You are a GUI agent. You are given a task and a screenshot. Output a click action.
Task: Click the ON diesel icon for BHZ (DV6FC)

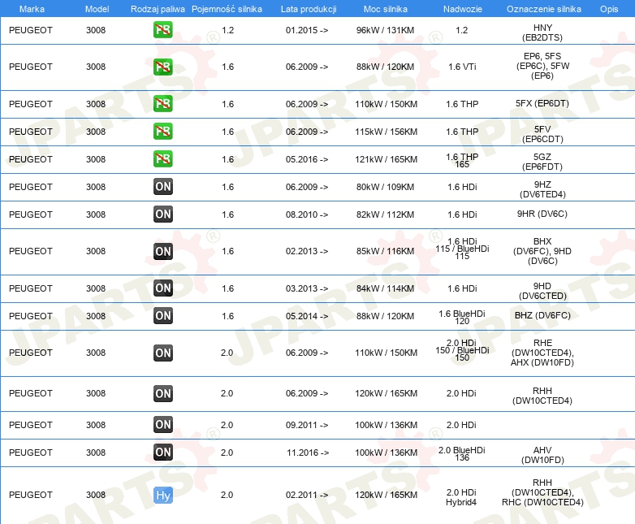pos(162,316)
